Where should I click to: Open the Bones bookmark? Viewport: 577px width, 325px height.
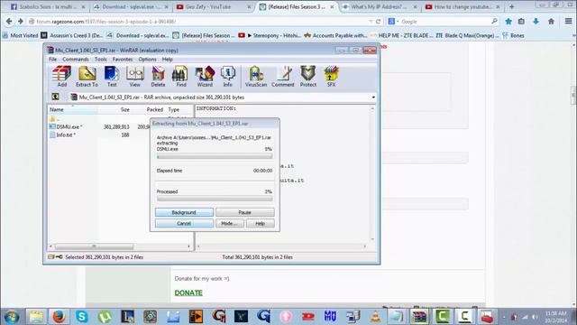[x=513, y=35]
